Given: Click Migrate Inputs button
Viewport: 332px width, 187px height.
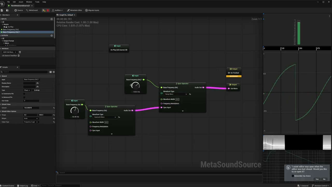Looking at the screenshot, I should 92,10.
